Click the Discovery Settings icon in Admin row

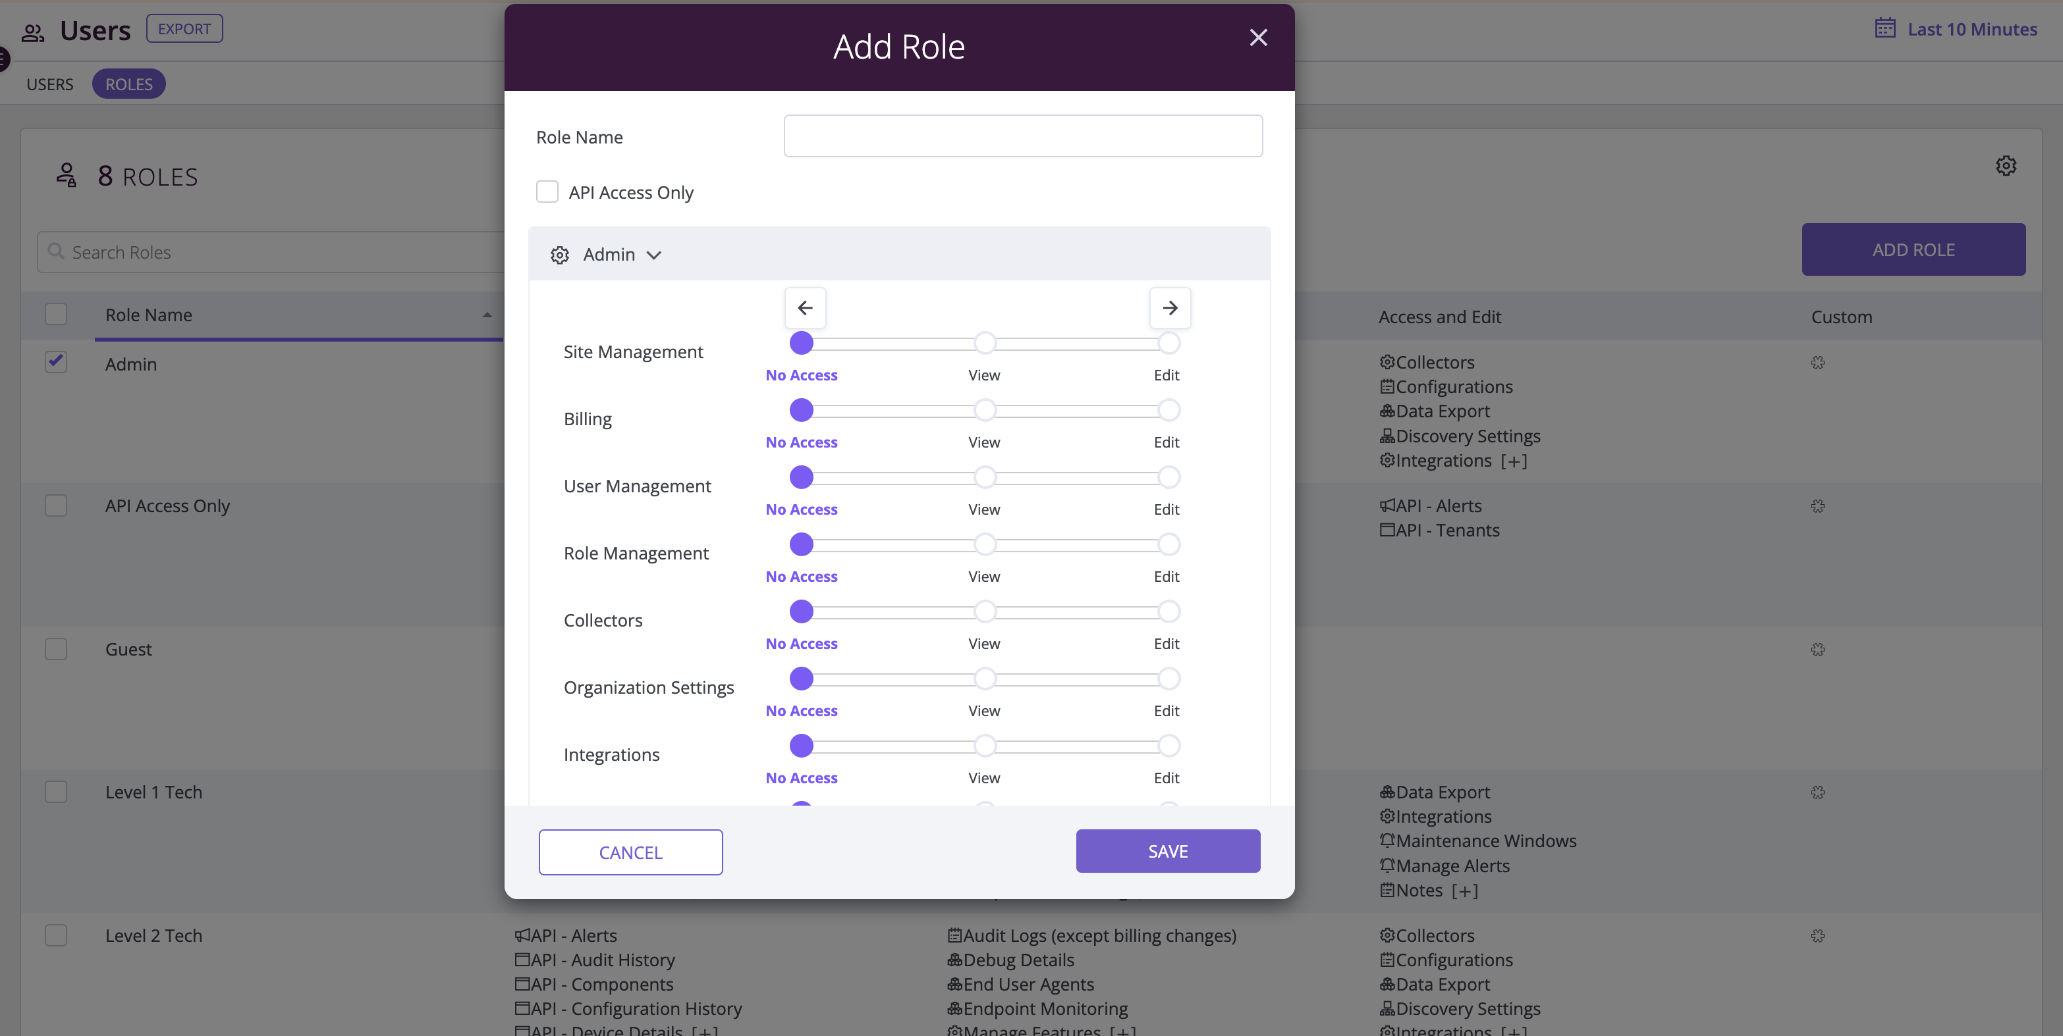[1387, 436]
